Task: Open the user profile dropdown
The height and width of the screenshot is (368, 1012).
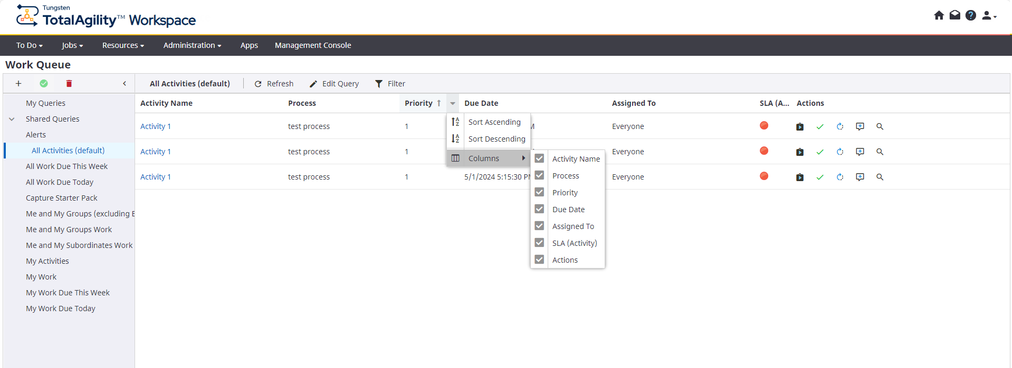Action: pos(989,16)
